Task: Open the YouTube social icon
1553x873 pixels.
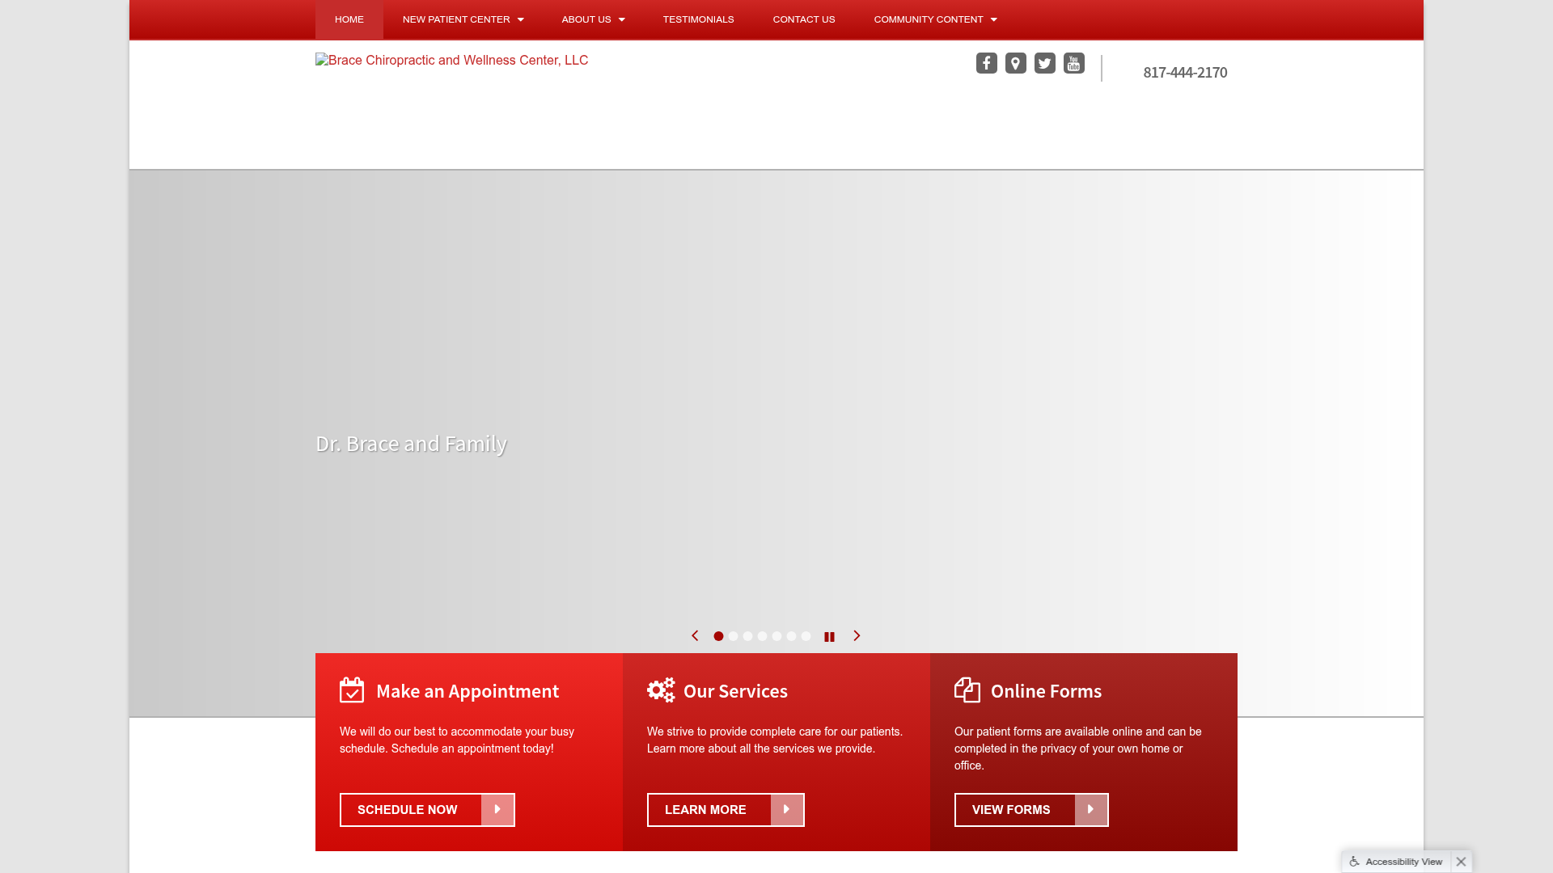Action: [1073, 63]
